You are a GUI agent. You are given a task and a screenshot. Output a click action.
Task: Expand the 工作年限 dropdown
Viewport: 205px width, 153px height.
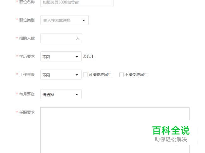pos(61,75)
